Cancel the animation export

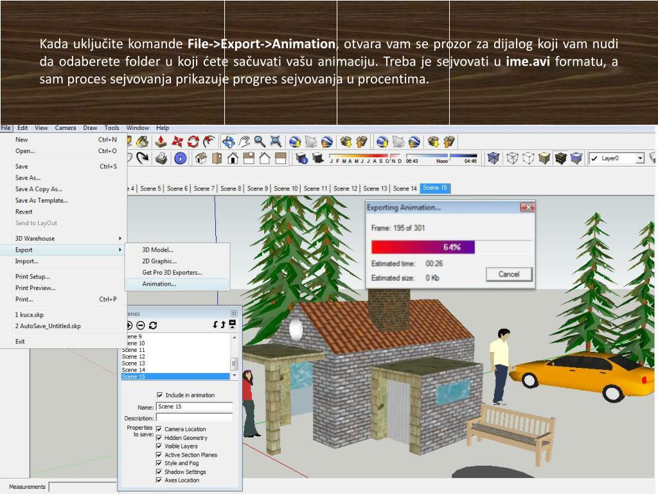(x=509, y=274)
